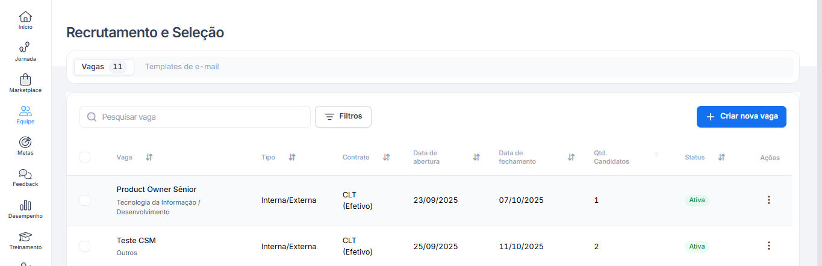Open Marketplace bag icon
Viewport: 822px width, 266px height.
[x=25, y=79]
